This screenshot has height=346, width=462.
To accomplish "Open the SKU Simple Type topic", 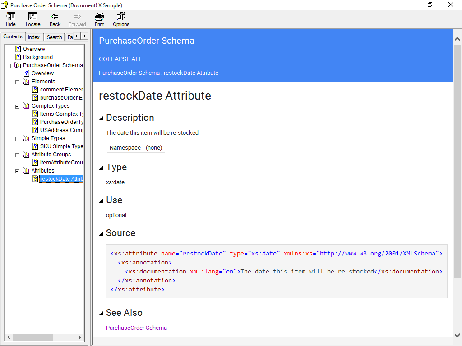I will pos(61,146).
